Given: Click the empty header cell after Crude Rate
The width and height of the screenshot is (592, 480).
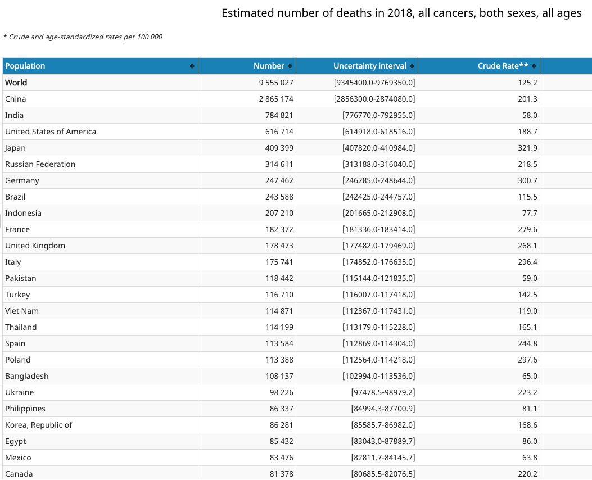Looking at the screenshot, I should click(x=566, y=66).
